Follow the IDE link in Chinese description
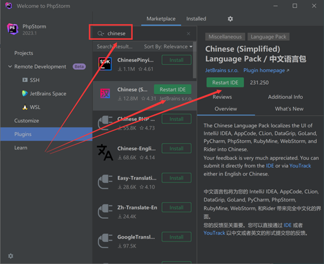The height and width of the screenshot is (264, 324). (x=287, y=225)
